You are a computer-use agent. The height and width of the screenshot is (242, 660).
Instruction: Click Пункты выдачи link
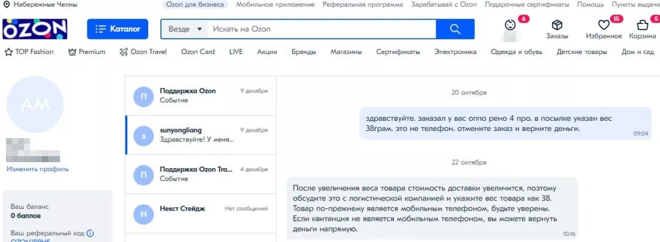point(635,5)
